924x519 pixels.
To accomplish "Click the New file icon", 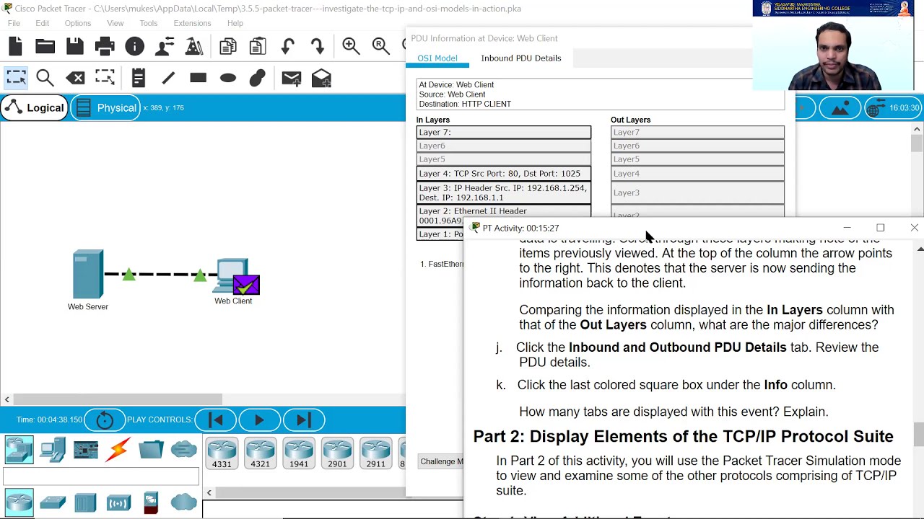I will [15, 47].
